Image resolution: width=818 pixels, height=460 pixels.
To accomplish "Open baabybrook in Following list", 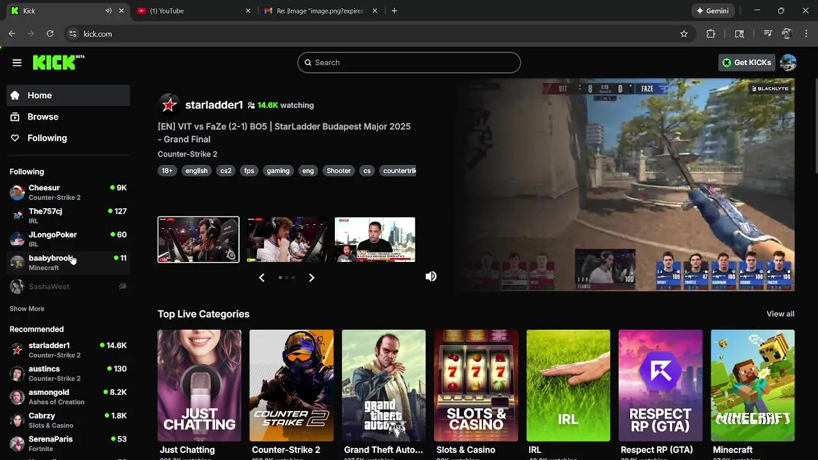I will pyautogui.click(x=68, y=263).
